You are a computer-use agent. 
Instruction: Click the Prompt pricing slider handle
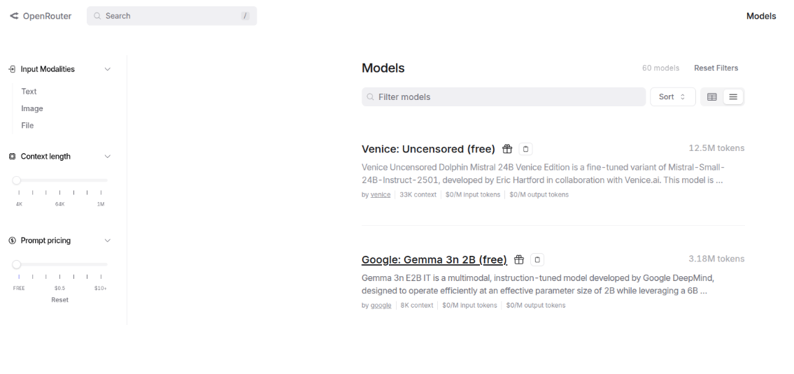(x=17, y=264)
